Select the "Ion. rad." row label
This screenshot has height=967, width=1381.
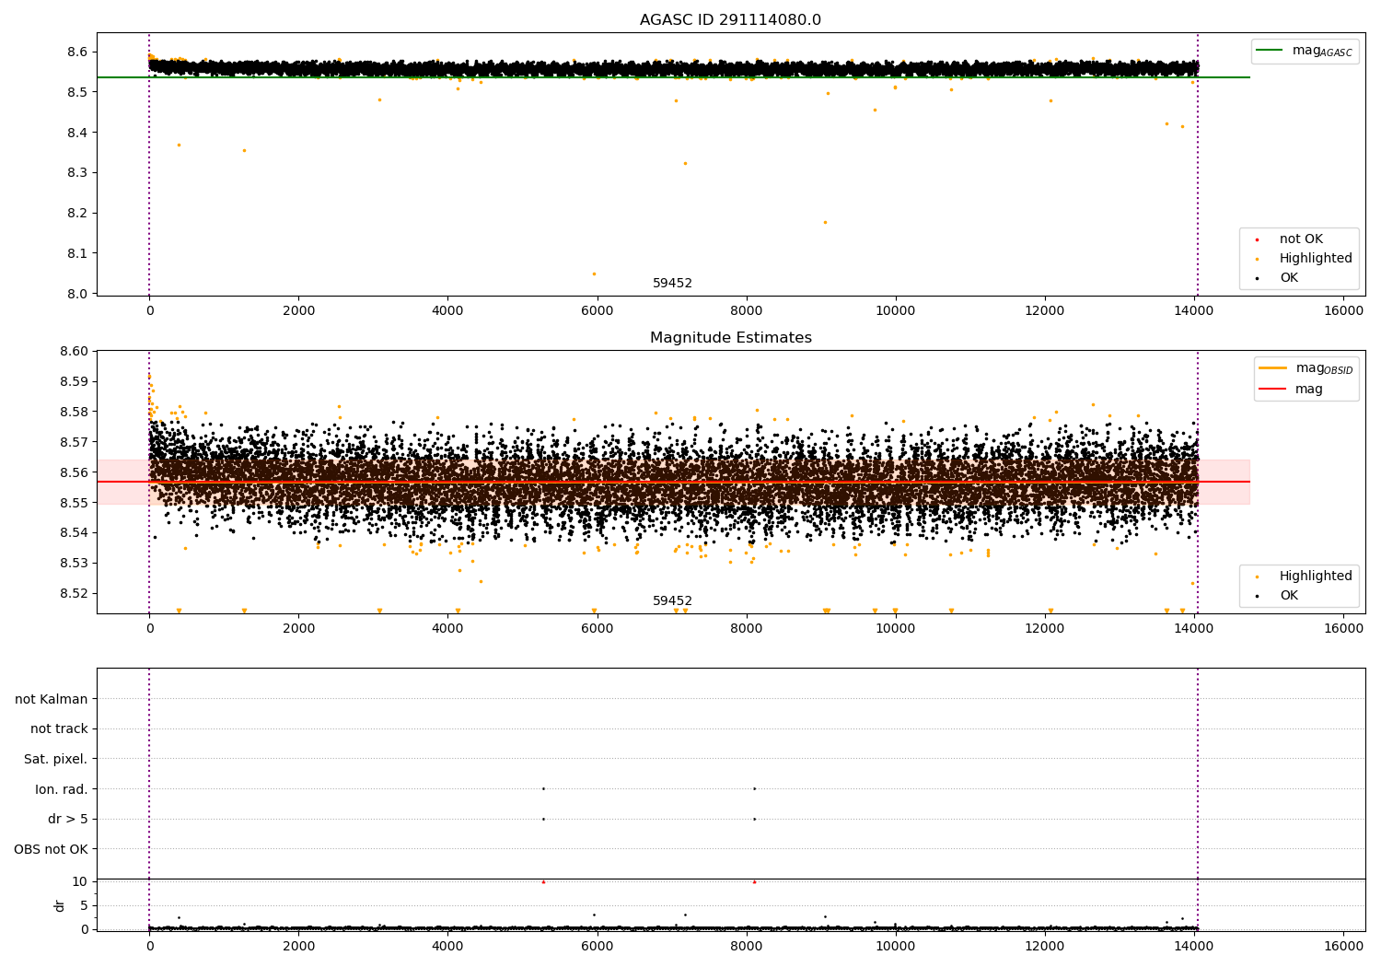(62, 789)
